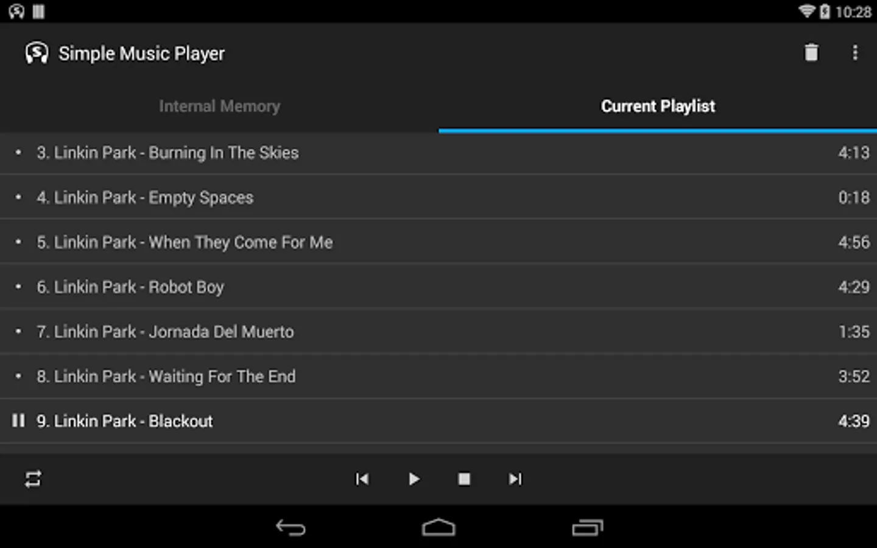Toggle the repeat mode icon
877x548 pixels.
pos(33,479)
